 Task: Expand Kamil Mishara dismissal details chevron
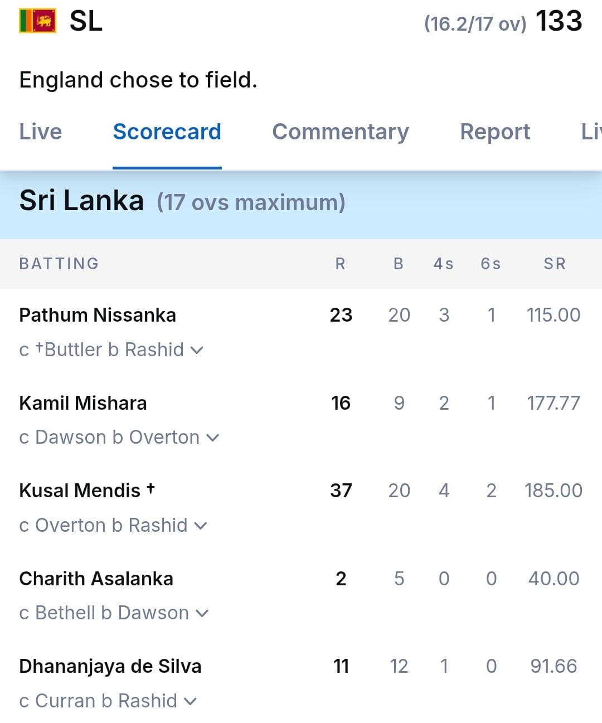tap(212, 438)
